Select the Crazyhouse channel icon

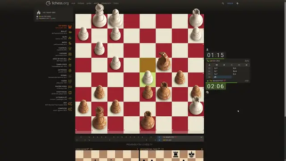pos(70,93)
